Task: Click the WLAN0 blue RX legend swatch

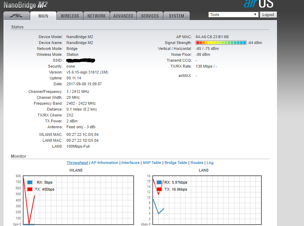Action: pos(30,182)
